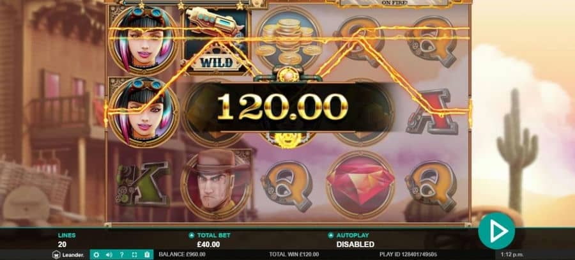This screenshot has width=575, height=260.
Task: Click the Lines 20 value
Action: [x=63, y=244]
